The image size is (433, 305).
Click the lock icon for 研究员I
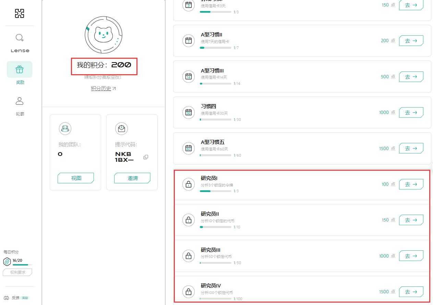coord(188,184)
